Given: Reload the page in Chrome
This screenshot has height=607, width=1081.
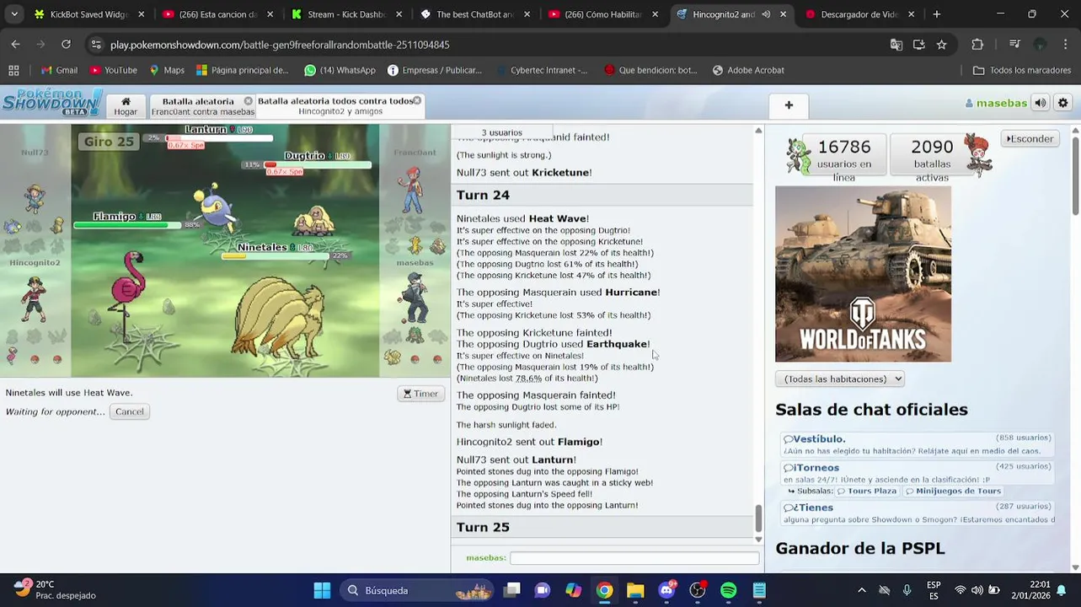Looking at the screenshot, I should pos(66,44).
